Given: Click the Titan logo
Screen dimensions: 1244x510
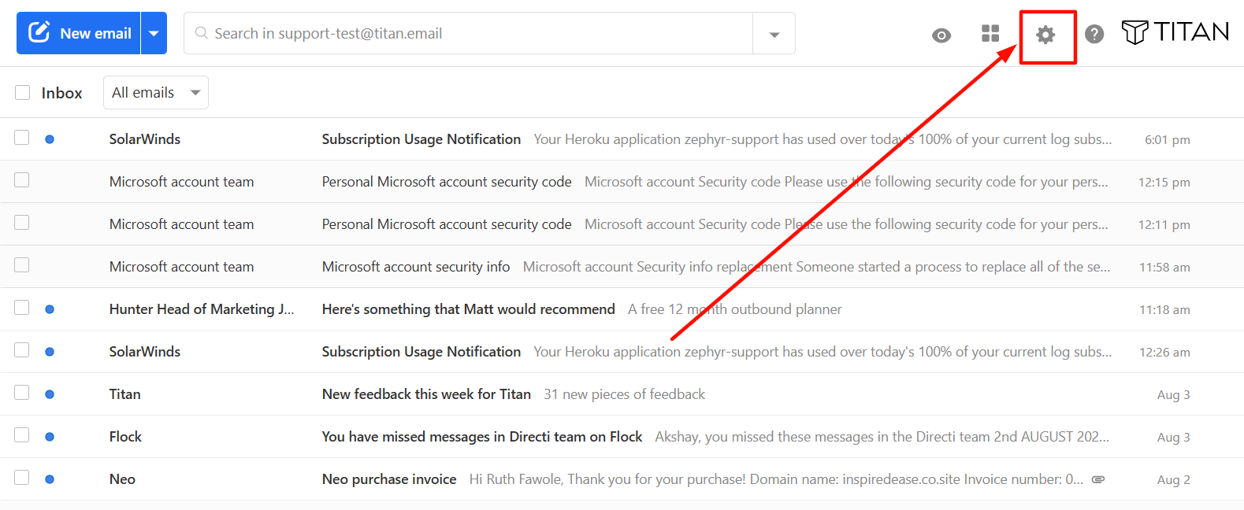Looking at the screenshot, I should [1175, 32].
